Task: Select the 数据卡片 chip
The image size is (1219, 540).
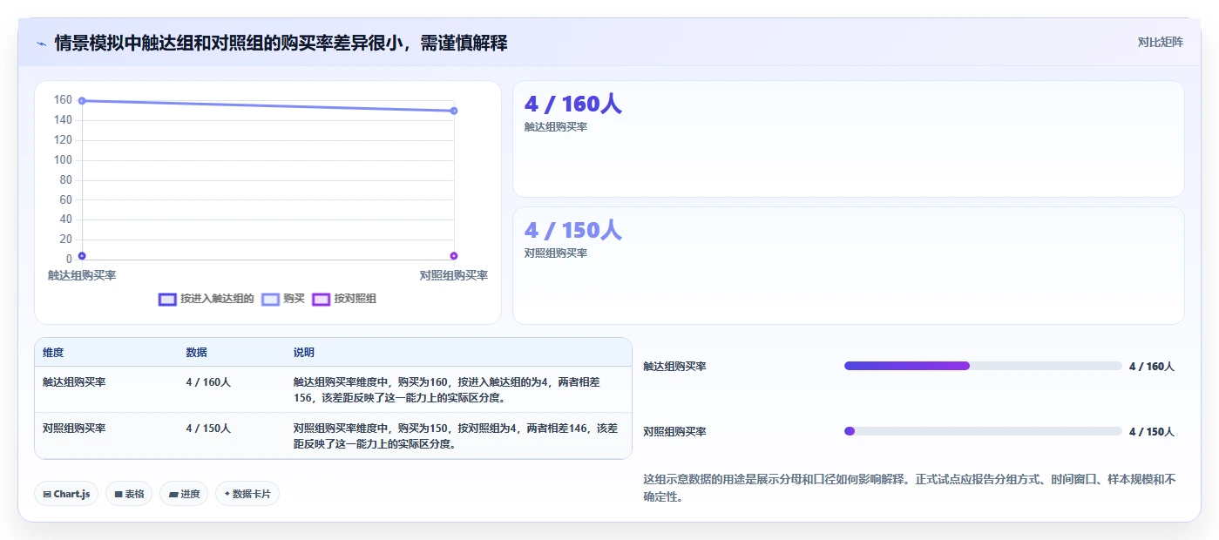Action: pos(247,494)
